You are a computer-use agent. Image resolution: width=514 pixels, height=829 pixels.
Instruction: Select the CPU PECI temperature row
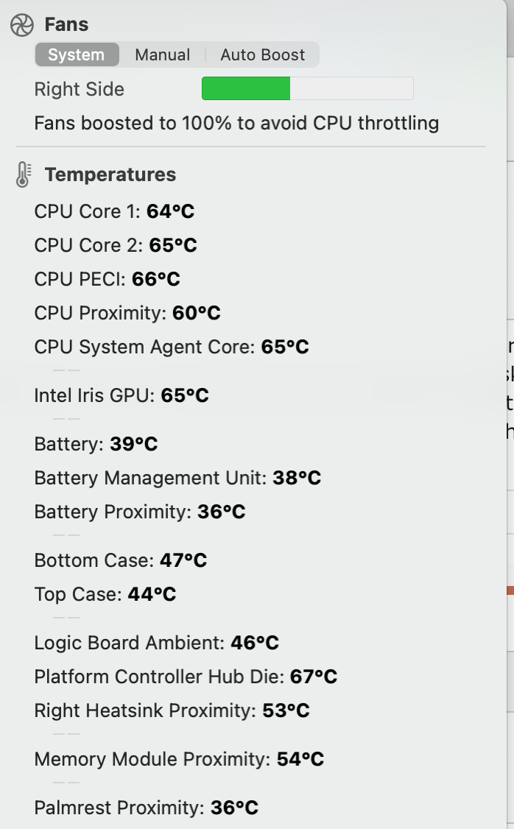[107, 280]
